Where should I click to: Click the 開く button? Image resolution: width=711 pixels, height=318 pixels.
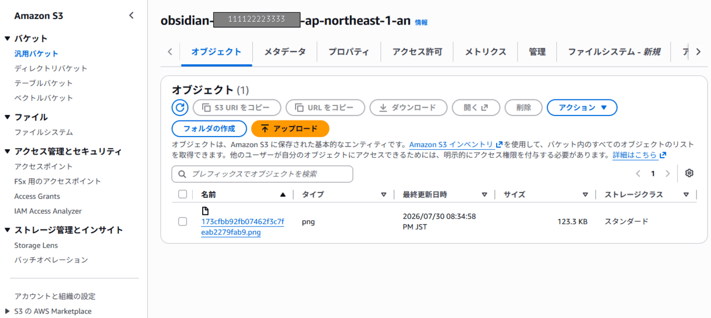[476, 108]
